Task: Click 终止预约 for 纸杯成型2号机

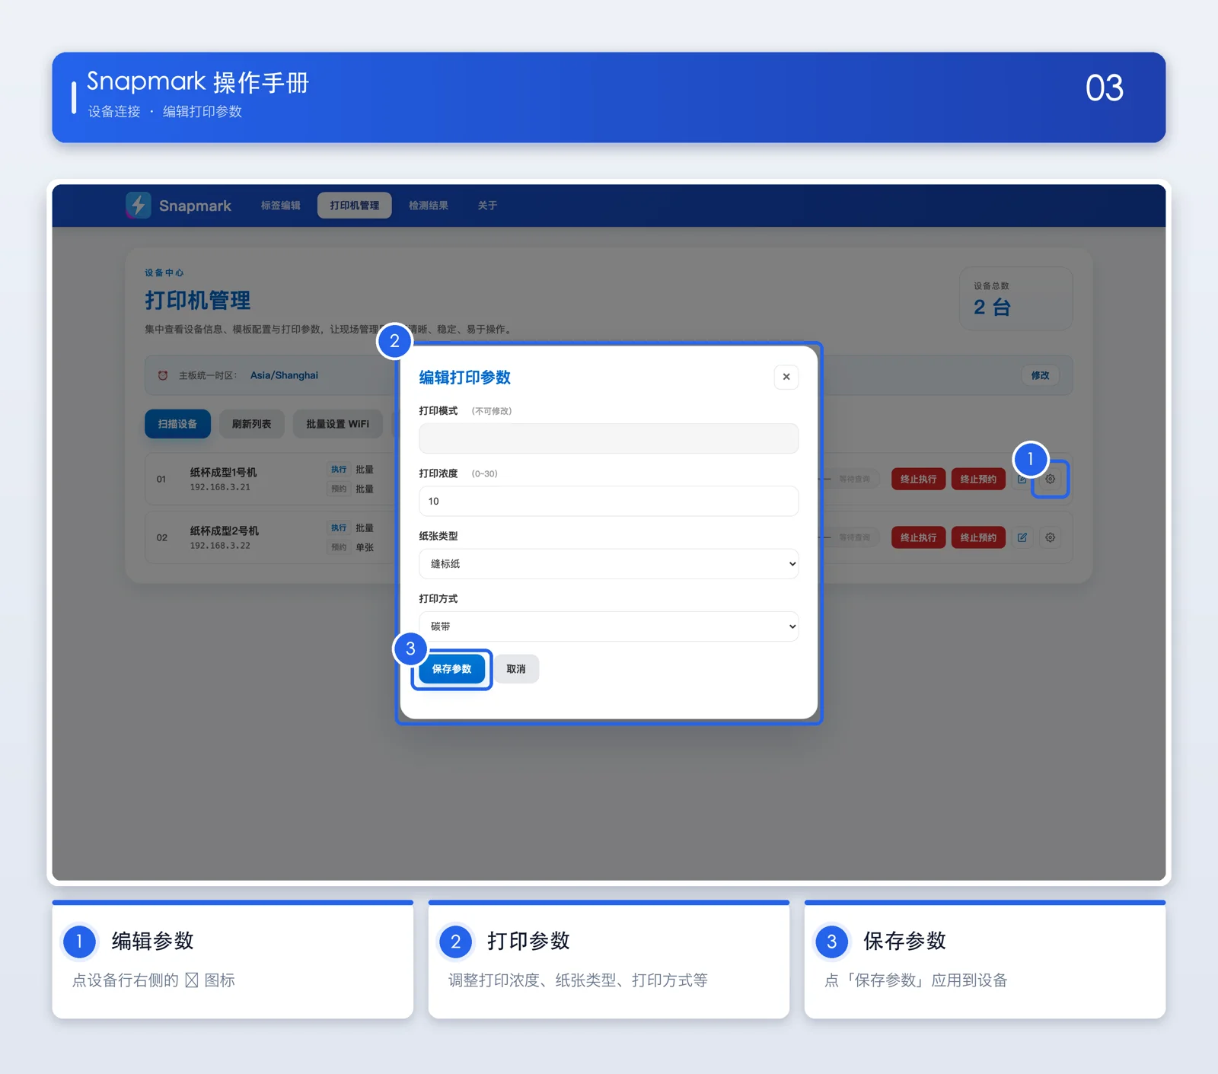Action: coord(978,537)
